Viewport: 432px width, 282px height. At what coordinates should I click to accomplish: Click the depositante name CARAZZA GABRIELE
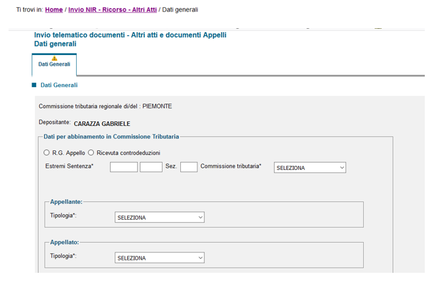point(102,124)
